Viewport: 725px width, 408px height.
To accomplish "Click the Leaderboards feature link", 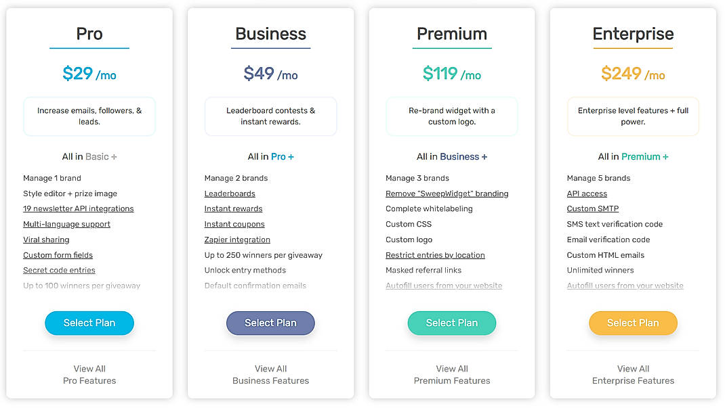I will click(229, 193).
